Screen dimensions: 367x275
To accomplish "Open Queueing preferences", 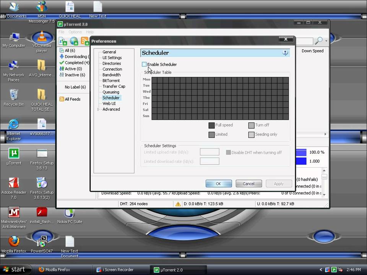I will pyautogui.click(x=111, y=92).
